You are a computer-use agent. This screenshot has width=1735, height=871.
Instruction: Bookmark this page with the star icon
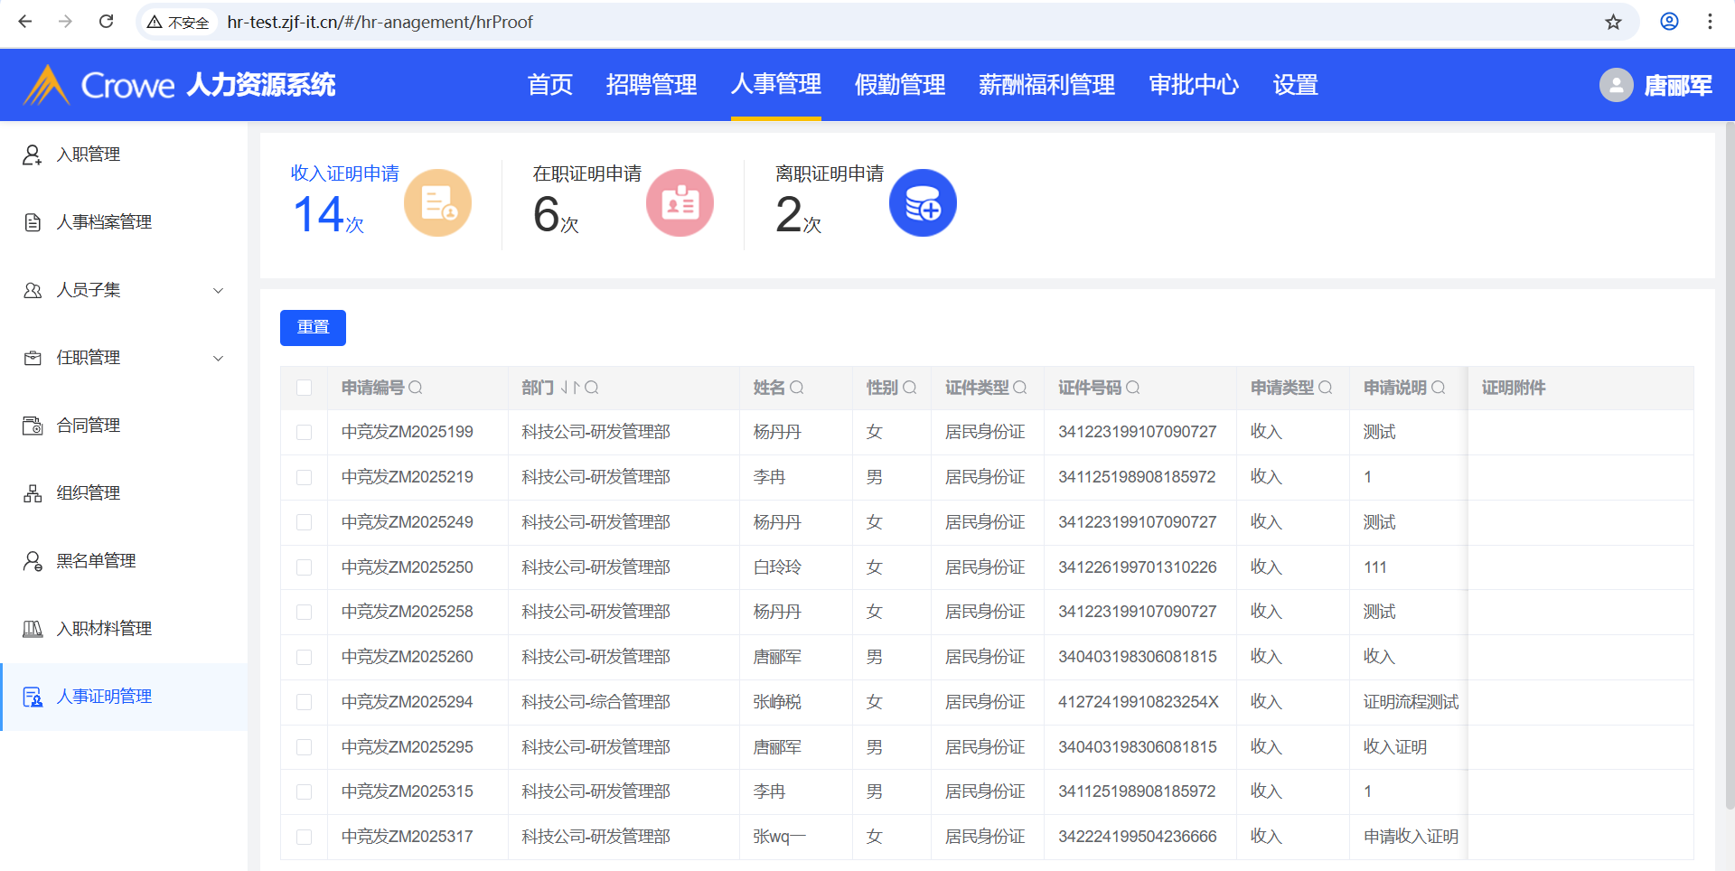click(x=1614, y=22)
